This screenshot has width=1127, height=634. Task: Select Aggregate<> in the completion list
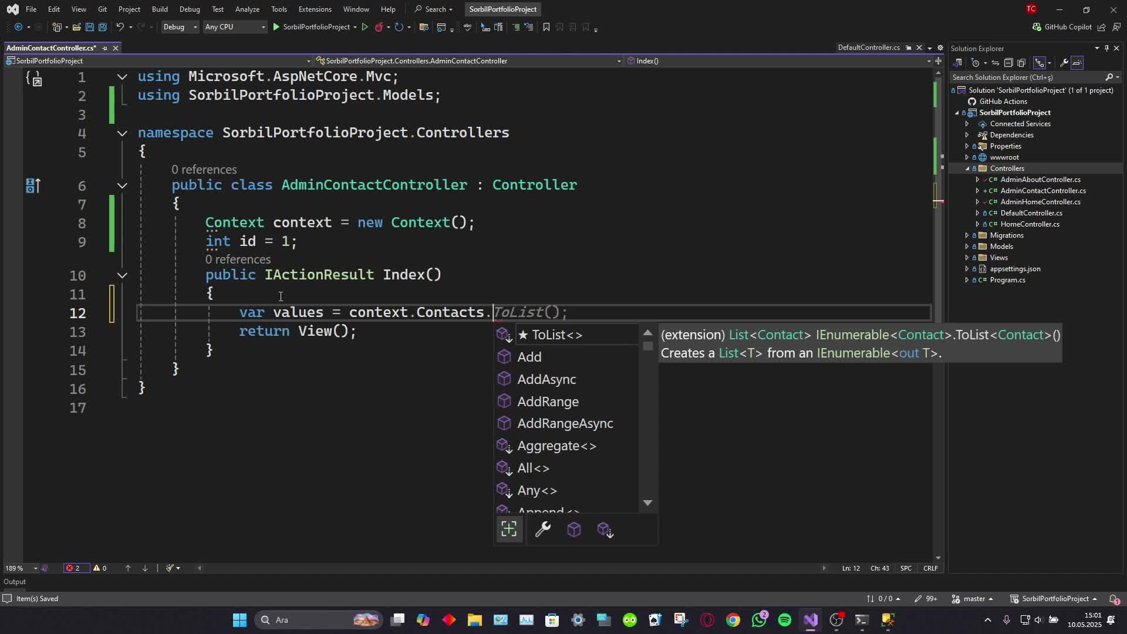pyautogui.click(x=566, y=446)
